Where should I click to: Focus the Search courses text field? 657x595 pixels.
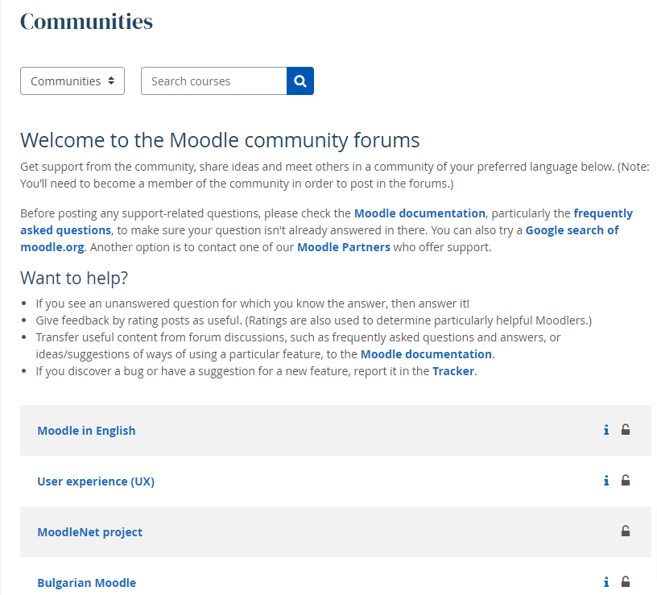point(214,81)
